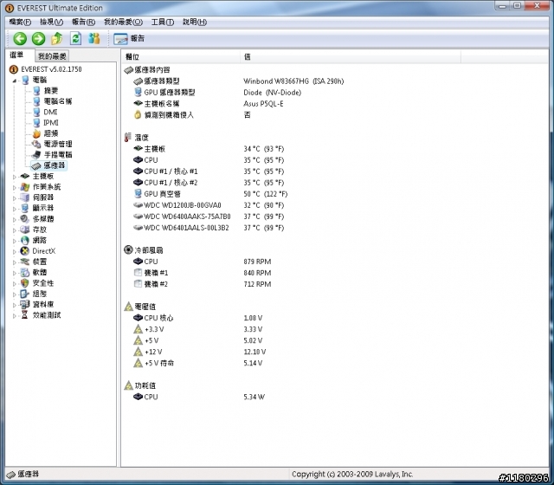Image resolution: width=554 pixels, height=485 pixels.
Task: Switch to the 選單 tab
Action: pos(16,55)
